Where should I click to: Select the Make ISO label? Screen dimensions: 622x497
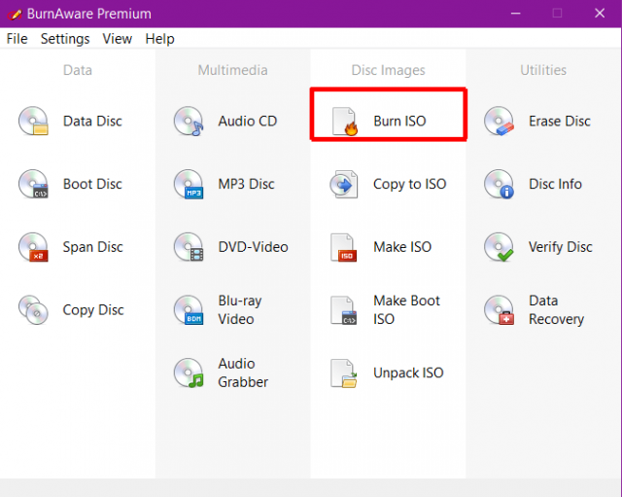402,247
